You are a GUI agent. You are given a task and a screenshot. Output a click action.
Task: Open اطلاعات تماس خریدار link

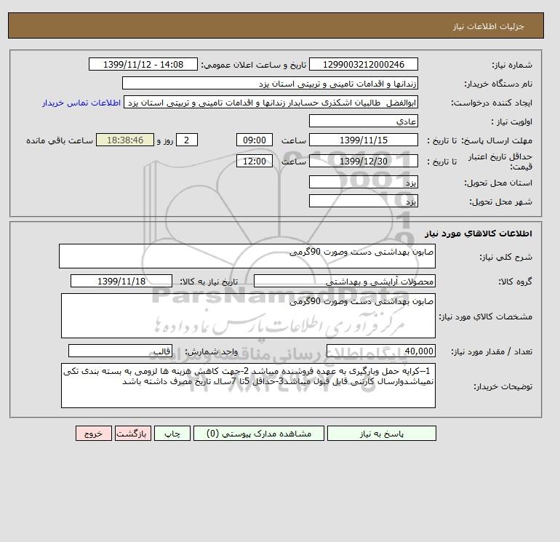(x=81, y=103)
